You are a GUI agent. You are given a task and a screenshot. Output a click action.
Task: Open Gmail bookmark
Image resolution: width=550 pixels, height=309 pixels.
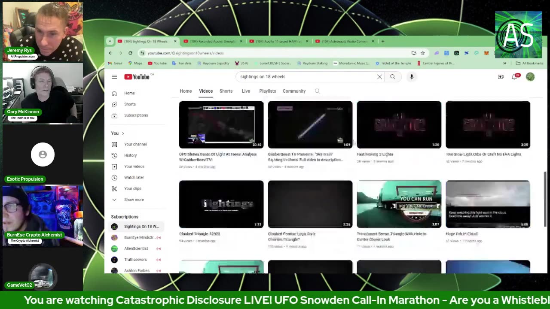(x=115, y=63)
